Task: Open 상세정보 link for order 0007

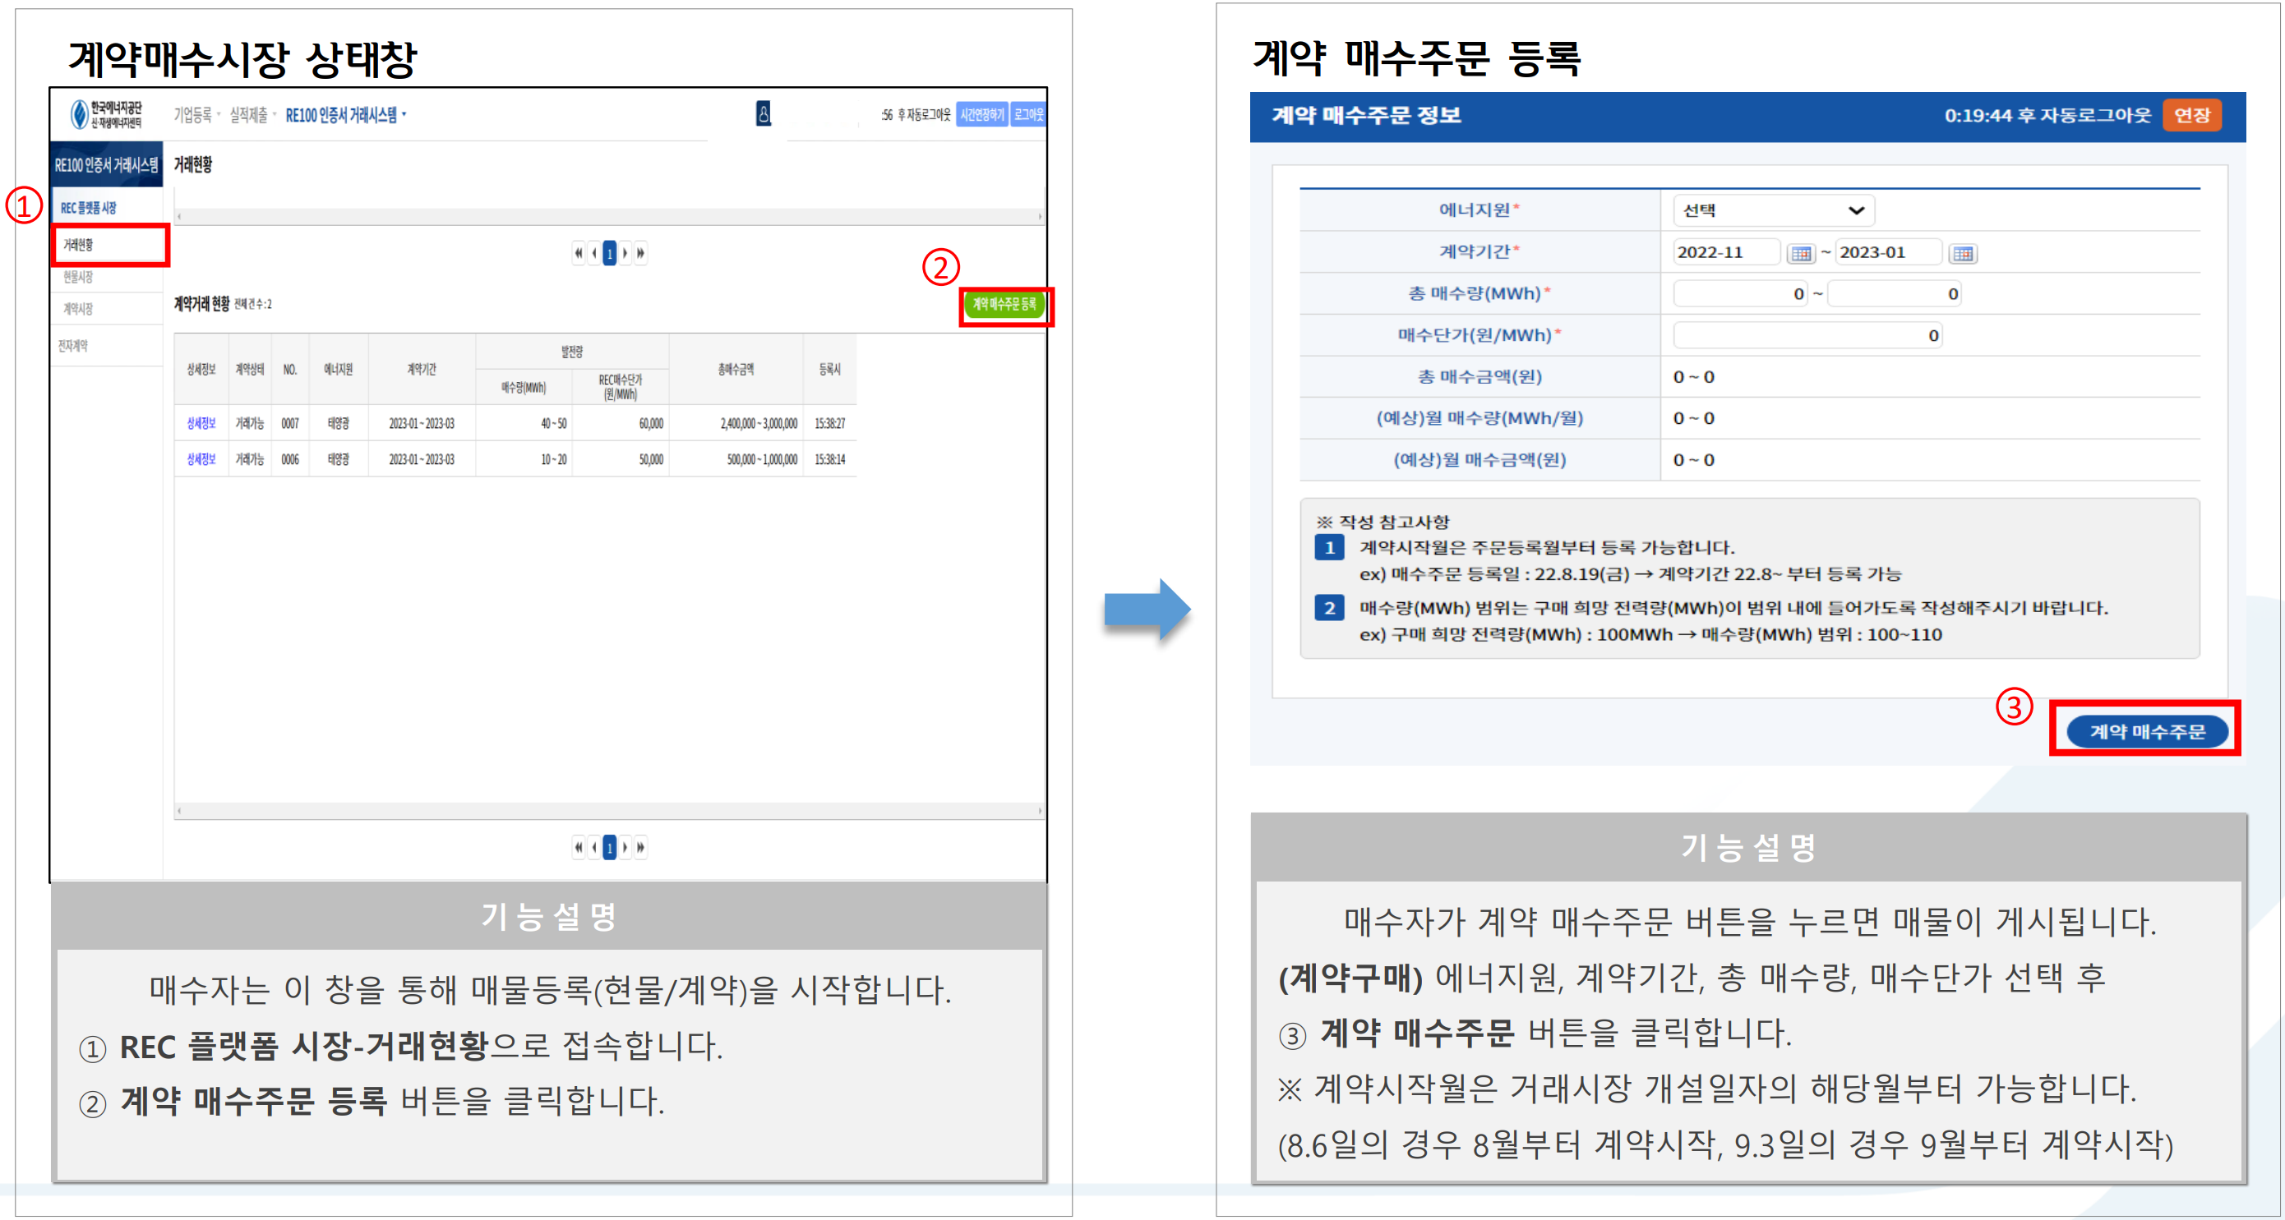Action: pos(201,424)
